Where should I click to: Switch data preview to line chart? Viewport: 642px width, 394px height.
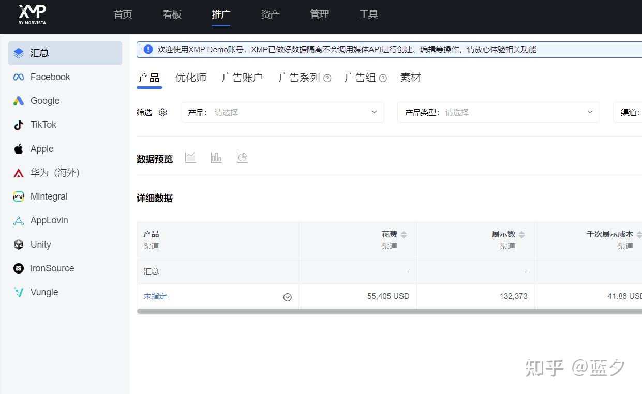190,157
